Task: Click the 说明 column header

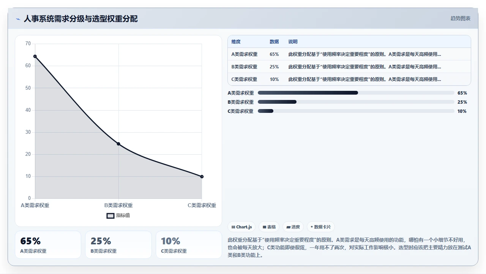Action: 293,42
